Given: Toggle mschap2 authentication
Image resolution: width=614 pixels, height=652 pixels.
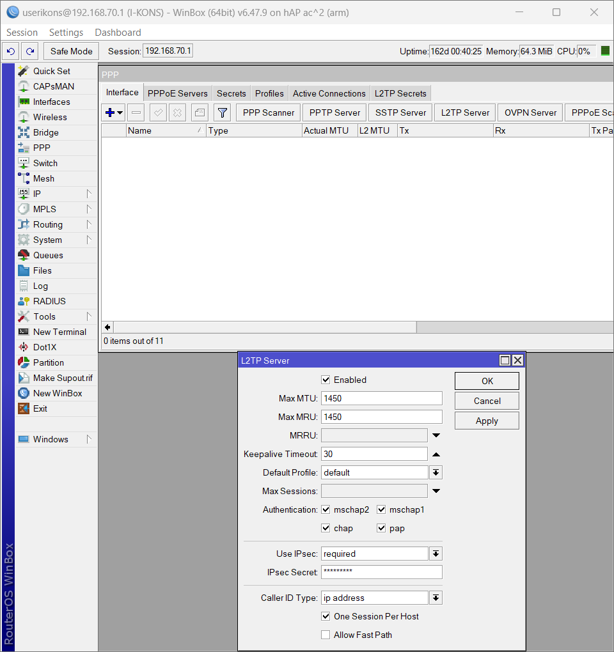Looking at the screenshot, I should click(326, 510).
